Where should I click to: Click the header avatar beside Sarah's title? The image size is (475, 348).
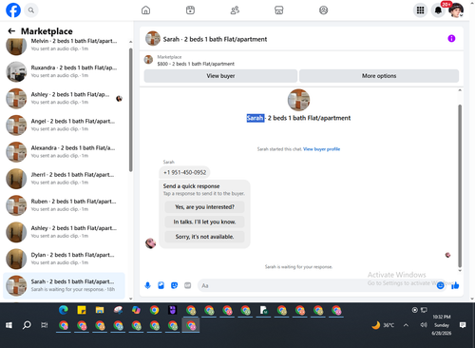pyautogui.click(x=153, y=39)
